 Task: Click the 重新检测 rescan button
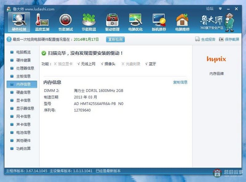115,39
